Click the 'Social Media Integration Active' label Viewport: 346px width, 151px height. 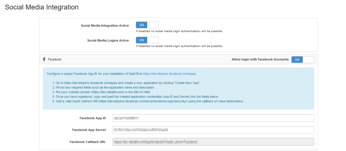[105, 26]
